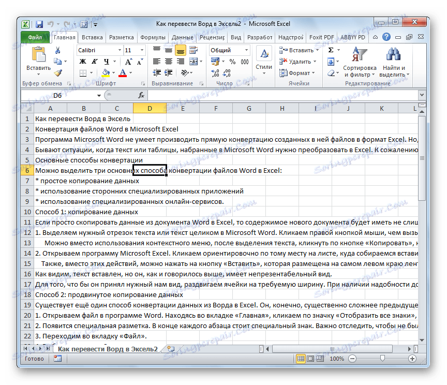Screen dimensions: 447x385
Task: Toggle underline formatting
Action: pyautogui.click(x=107, y=61)
